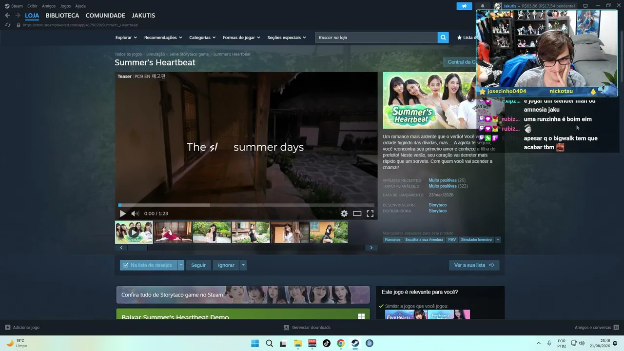The width and height of the screenshot is (624, 351).
Task: Click the store search magnifier button
Action: [x=443, y=38]
